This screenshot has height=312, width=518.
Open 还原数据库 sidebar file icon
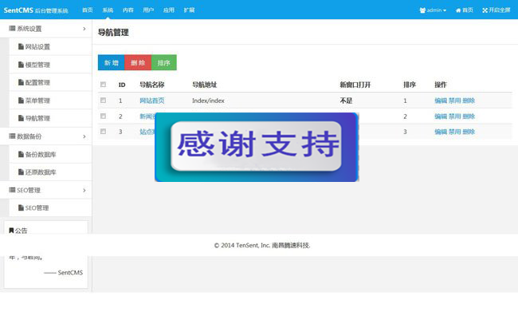[21, 172]
